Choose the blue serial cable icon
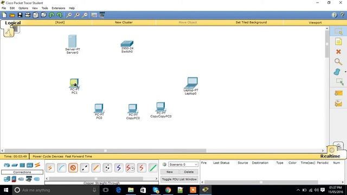The height and width of the screenshot is (195, 347). click(119, 168)
